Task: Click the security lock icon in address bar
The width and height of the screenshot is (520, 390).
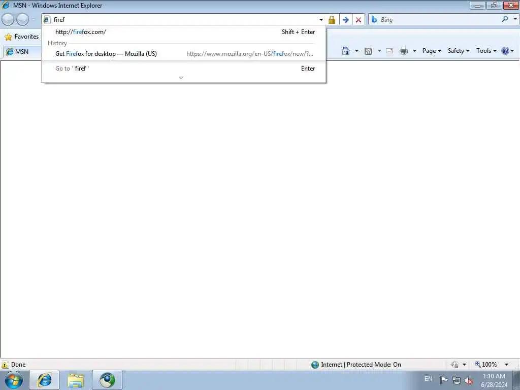Action: coord(332,20)
